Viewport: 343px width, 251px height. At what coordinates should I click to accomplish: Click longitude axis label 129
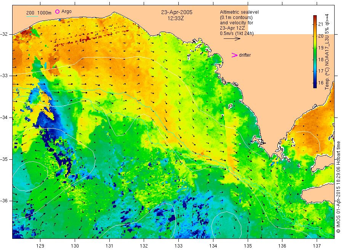pos(40,246)
